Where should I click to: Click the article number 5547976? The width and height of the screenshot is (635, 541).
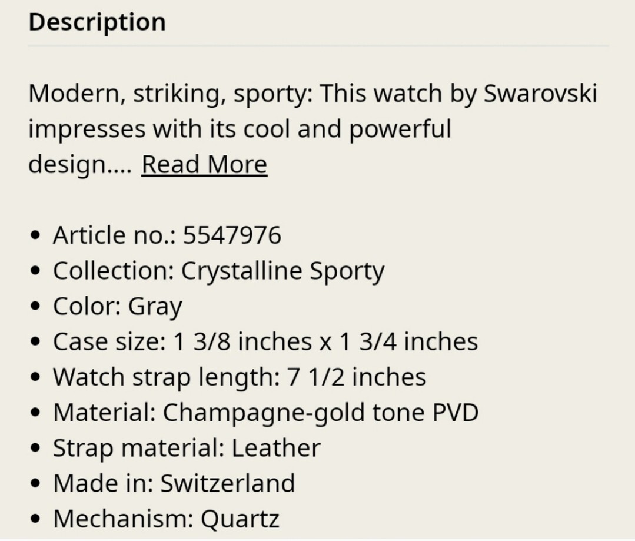coord(232,235)
